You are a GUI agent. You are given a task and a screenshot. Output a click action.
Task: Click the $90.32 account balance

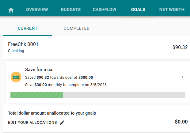pos(180,47)
